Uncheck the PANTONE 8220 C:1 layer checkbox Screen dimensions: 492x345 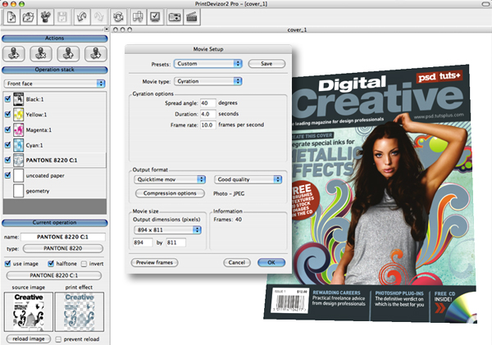point(8,160)
